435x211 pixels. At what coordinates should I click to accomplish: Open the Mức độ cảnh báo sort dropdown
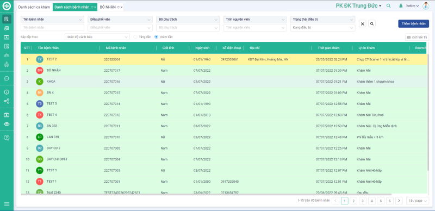click(x=97, y=36)
